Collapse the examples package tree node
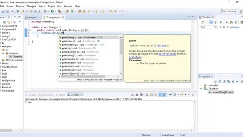The height and width of the screenshot is (137, 243). 3,53
